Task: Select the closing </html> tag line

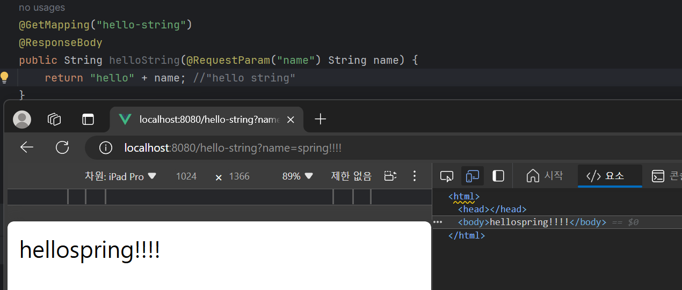Action: coord(467,235)
